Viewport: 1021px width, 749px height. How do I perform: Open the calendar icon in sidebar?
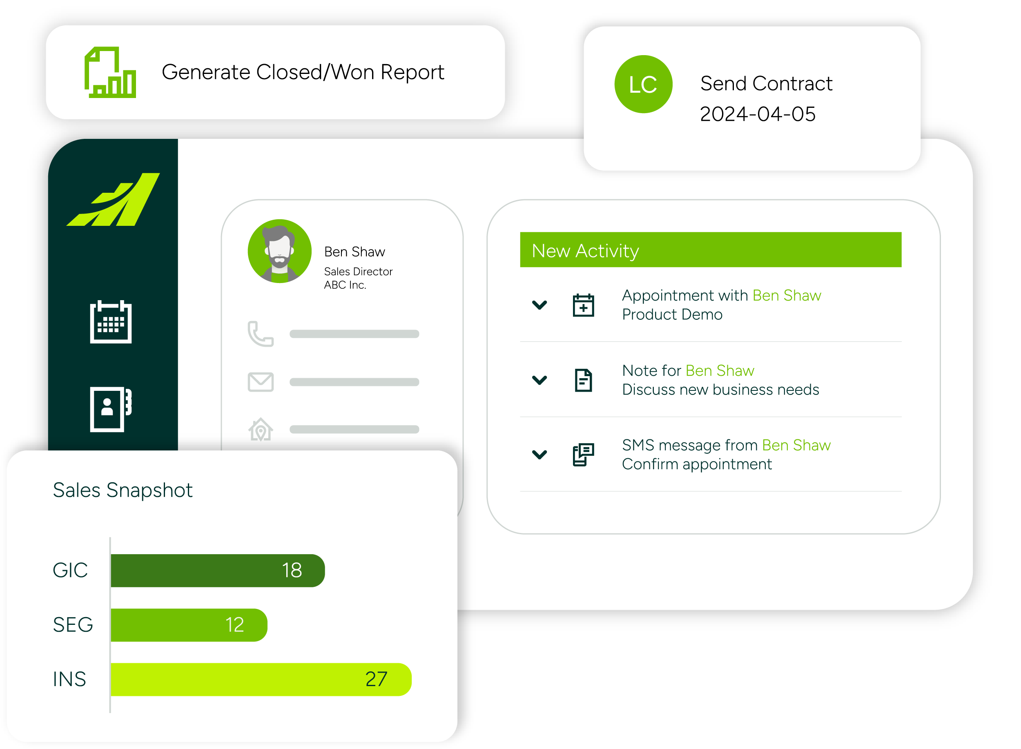click(x=111, y=321)
